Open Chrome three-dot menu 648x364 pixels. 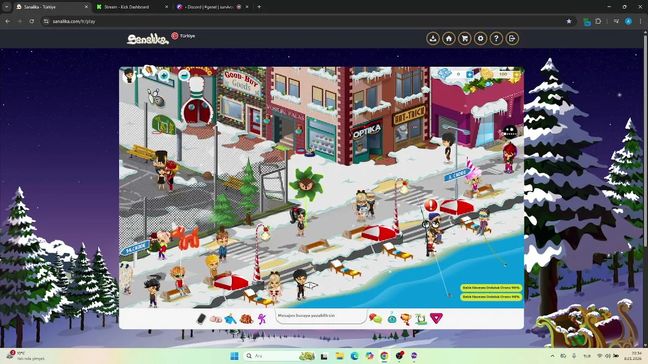tap(640, 21)
